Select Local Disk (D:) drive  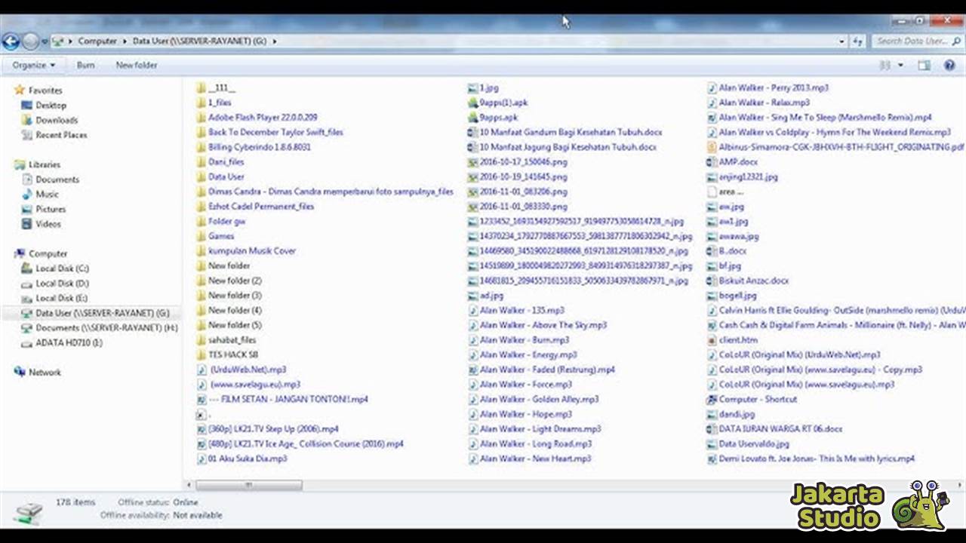[62, 284]
